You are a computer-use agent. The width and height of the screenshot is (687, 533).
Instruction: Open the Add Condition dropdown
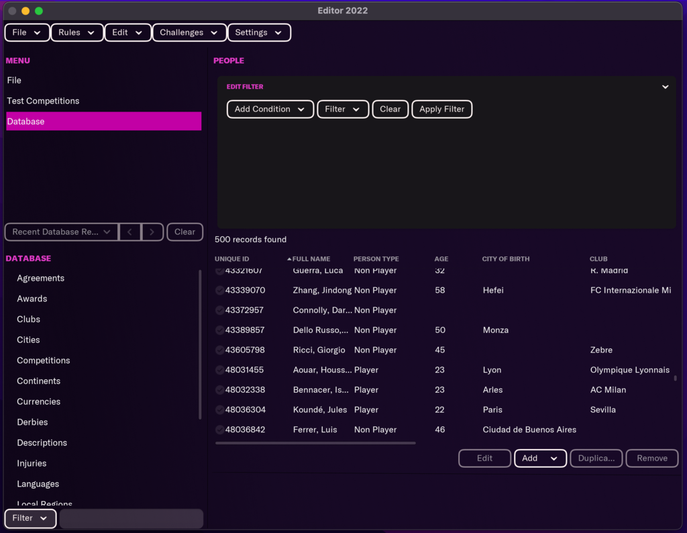click(x=270, y=109)
